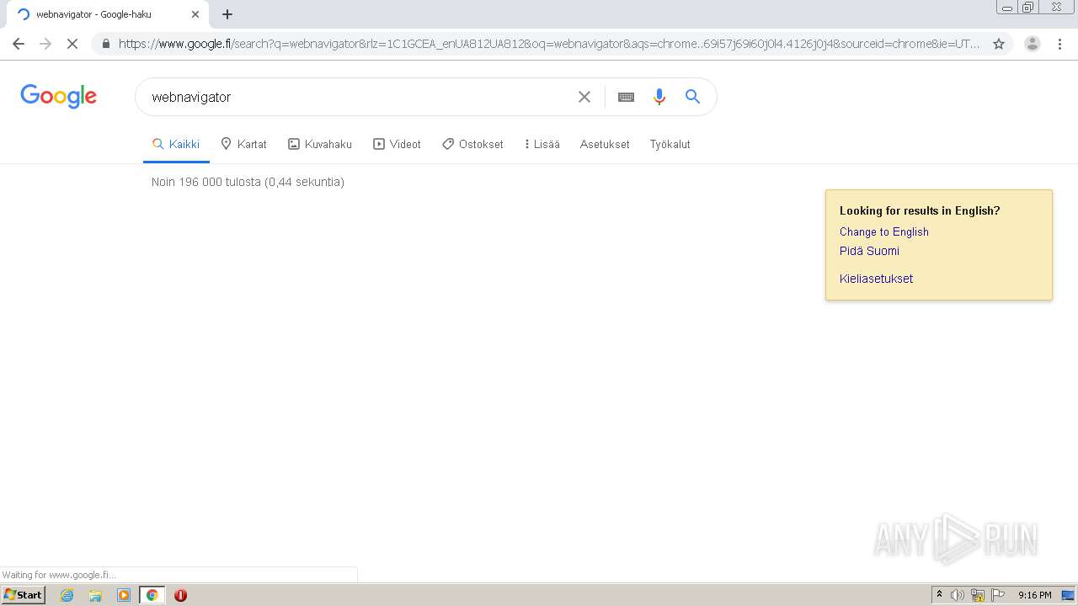The height and width of the screenshot is (606, 1078).
Task: Select the Kaikki search tab
Action: 176,144
